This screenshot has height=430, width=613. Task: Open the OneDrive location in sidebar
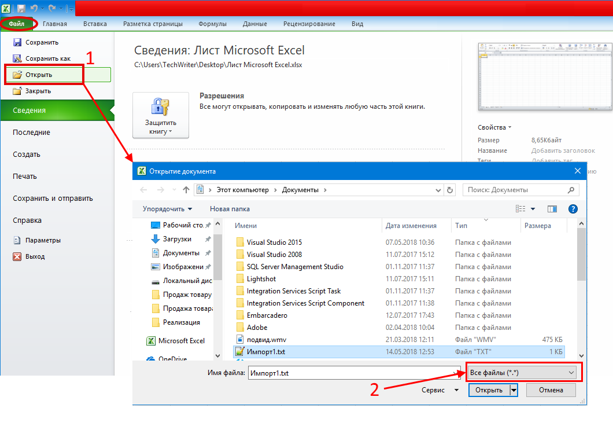(x=172, y=359)
